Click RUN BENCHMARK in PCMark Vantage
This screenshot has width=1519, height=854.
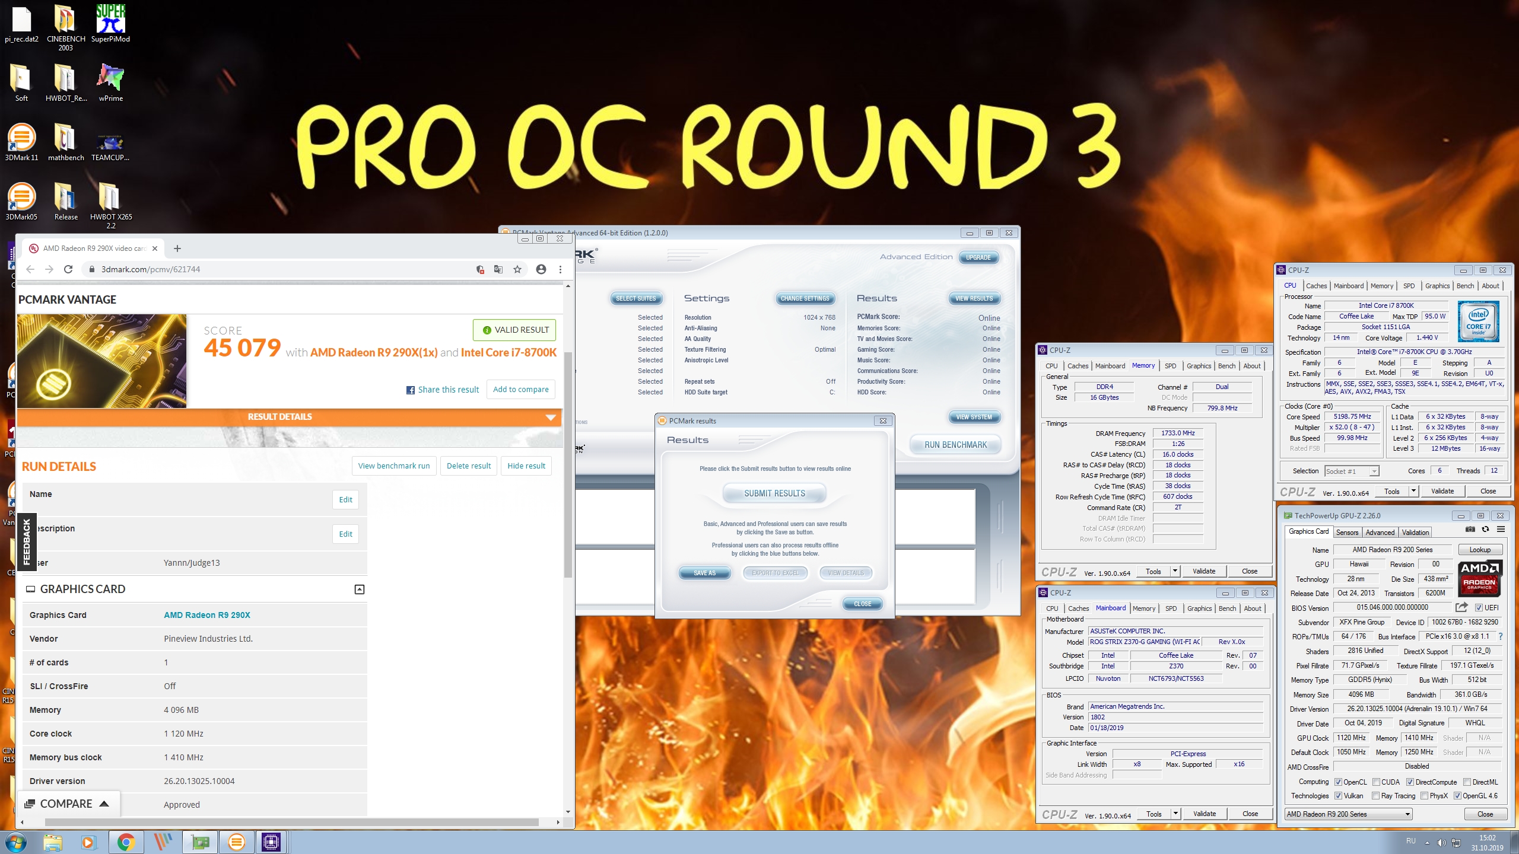tap(955, 445)
